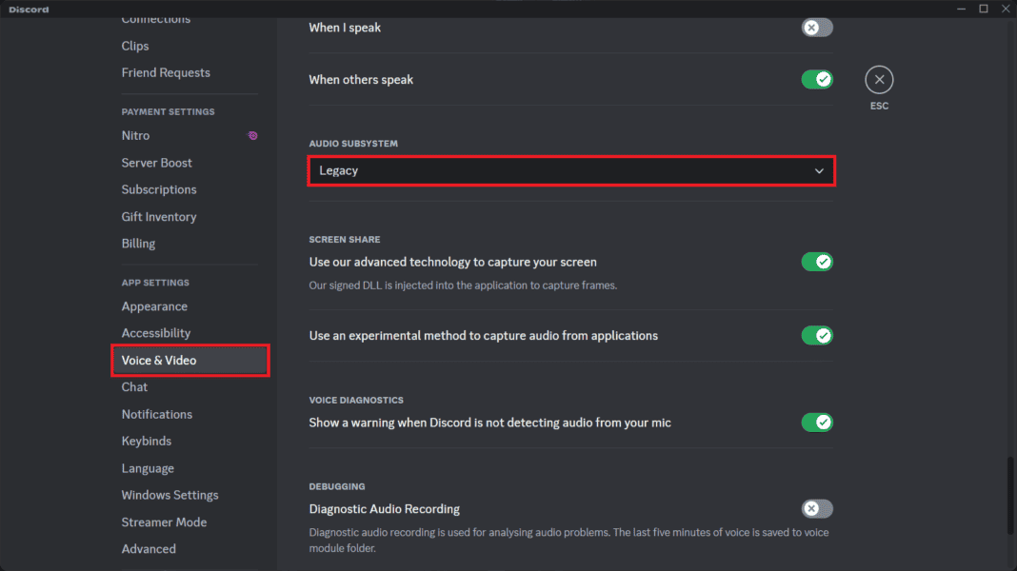View the Billing page
Screen dimensions: 1017x571
coord(138,243)
